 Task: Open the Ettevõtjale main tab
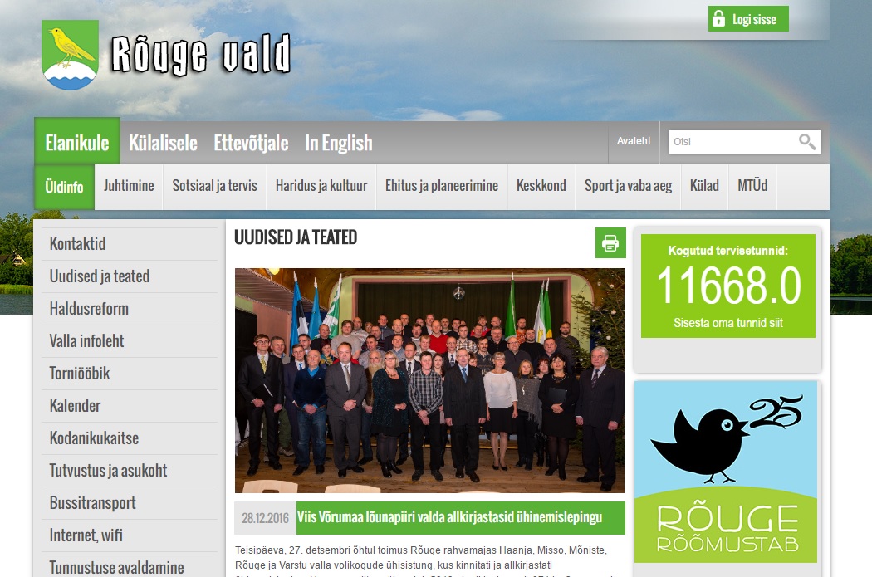[x=251, y=143]
